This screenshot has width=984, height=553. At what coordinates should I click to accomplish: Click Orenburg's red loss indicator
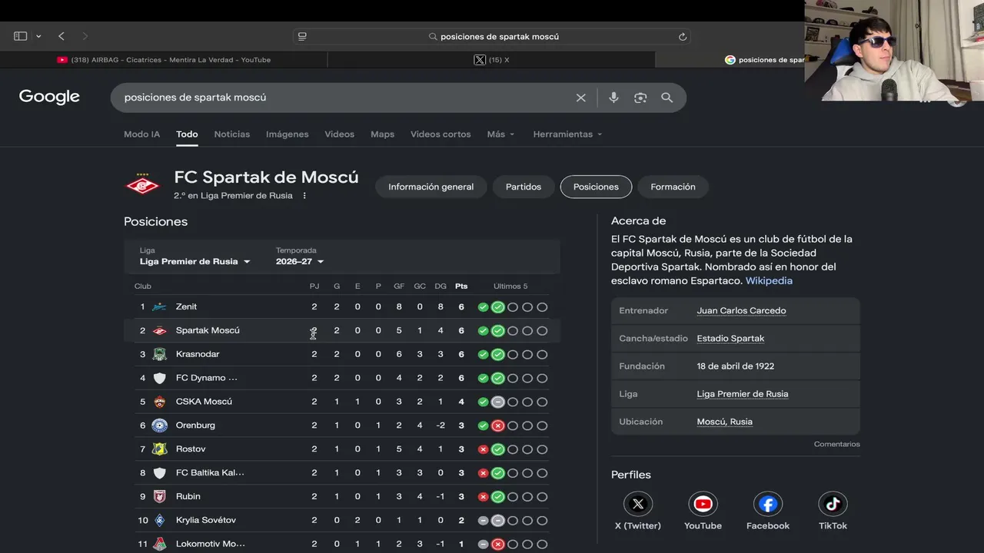tap(498, 426)
